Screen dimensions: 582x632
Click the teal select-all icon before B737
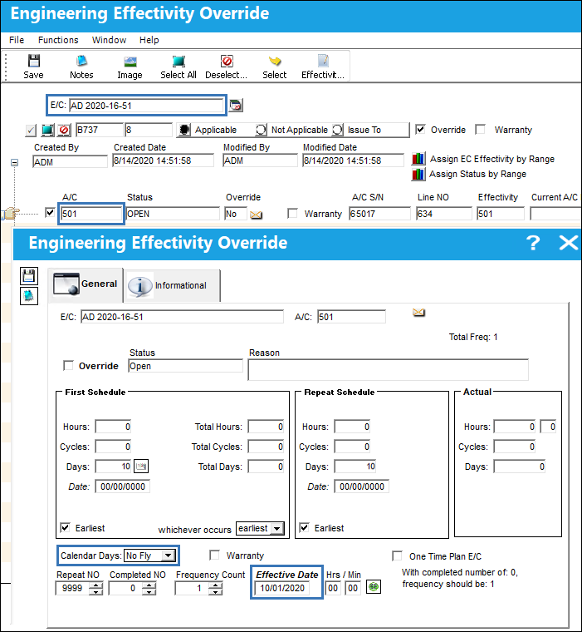point(47,130)
